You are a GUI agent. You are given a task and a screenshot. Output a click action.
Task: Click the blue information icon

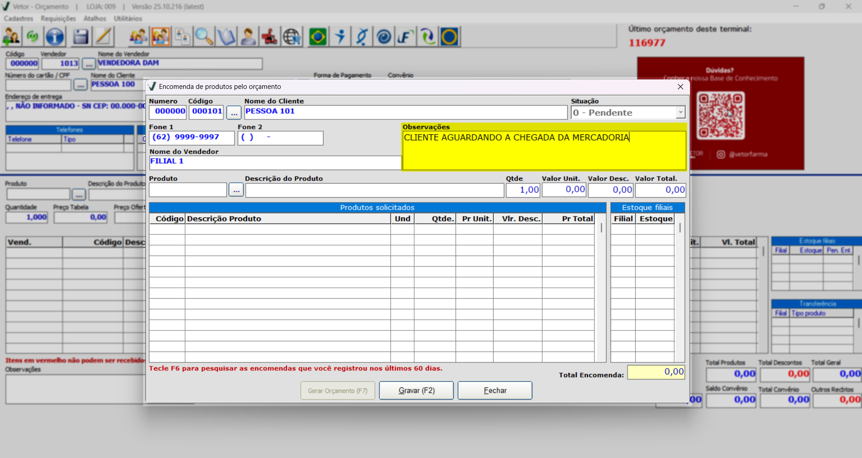coord(55,37)
